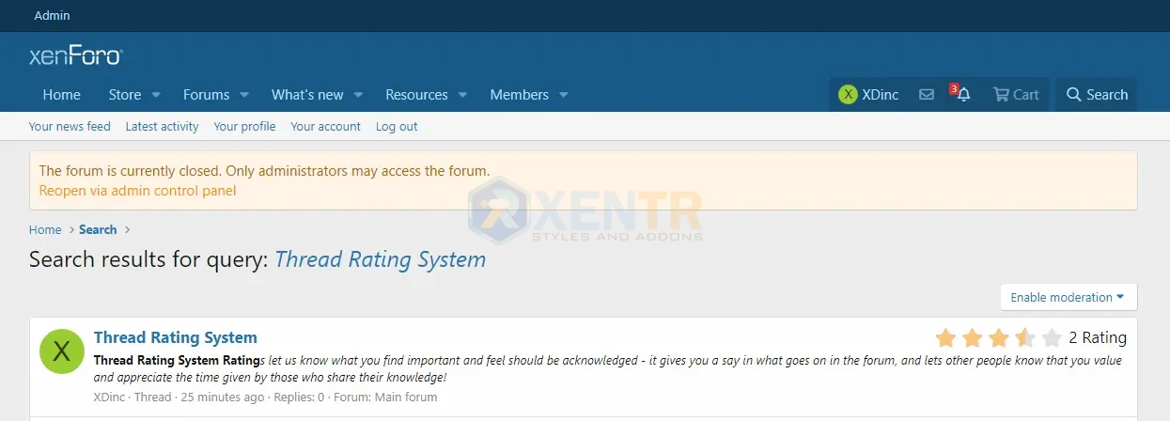Expand the Resources dropdown arrow
The height and width of the screenshot is (421, 1170).
pos(463,95)
